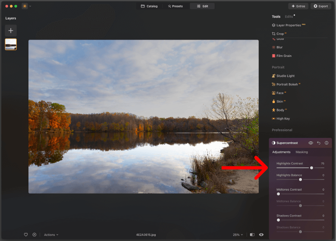Open the Extras button

[x=298, y=6]
